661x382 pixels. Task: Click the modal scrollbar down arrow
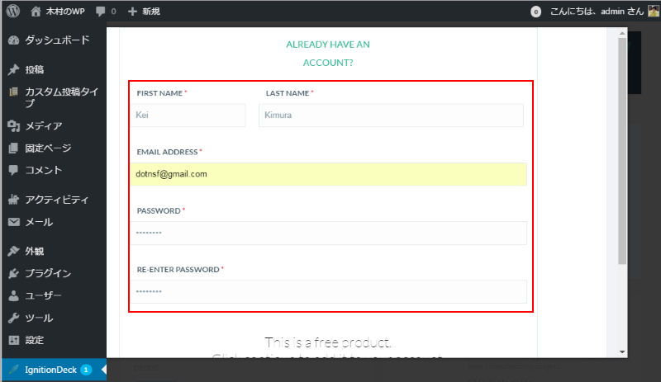click(x=622, y=351)
